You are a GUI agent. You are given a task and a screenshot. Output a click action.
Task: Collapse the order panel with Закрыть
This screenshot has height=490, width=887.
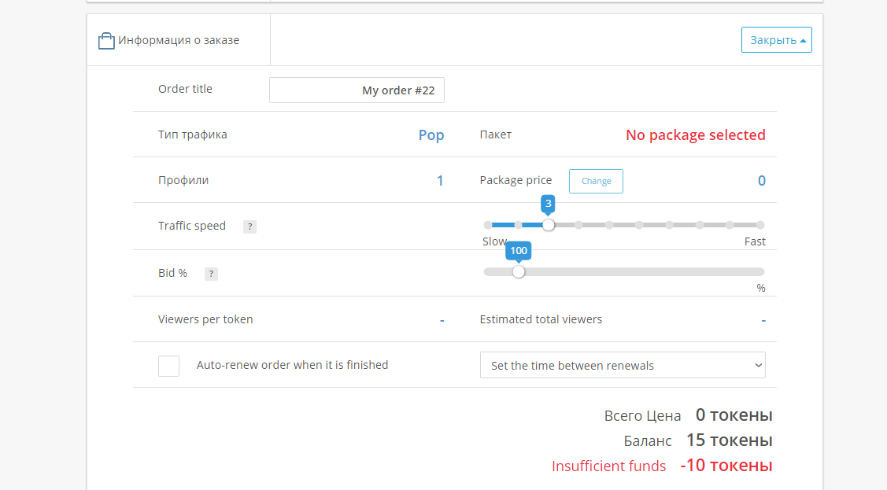click(776, 40)
